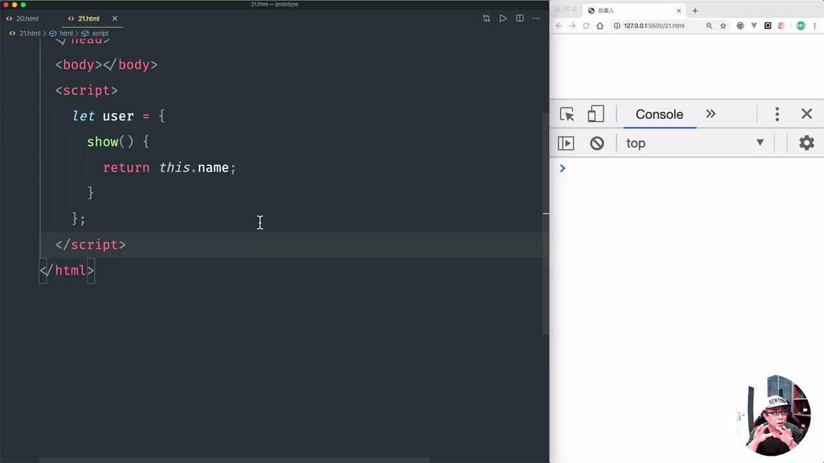Click the vertical editor scrollbar
This screenshot has width=824, height=463.
tap(546, 225)
